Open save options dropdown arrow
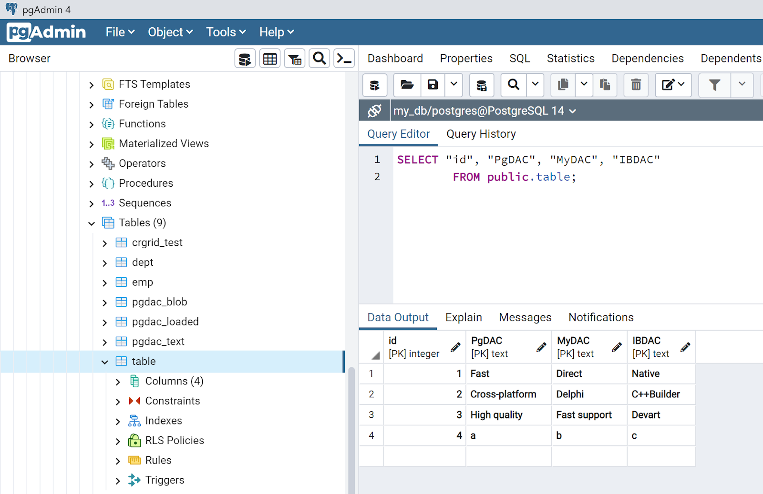This screenshot has width=763, height=494. (454, 85)
